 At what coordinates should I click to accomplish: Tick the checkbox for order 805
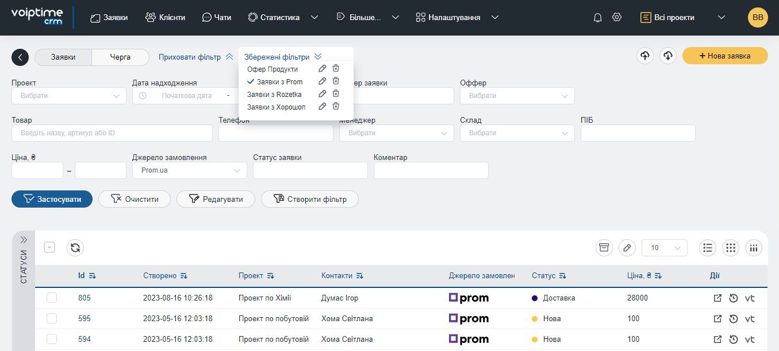click(52, 298)
